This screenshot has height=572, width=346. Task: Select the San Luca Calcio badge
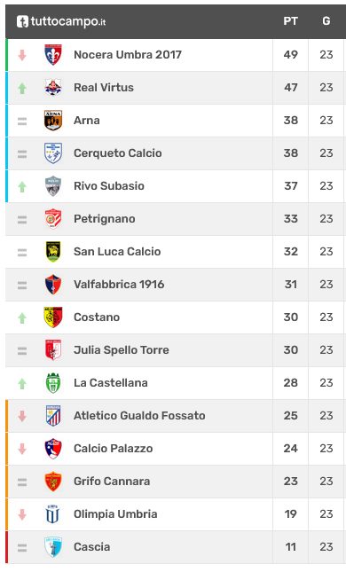point(53,252)
